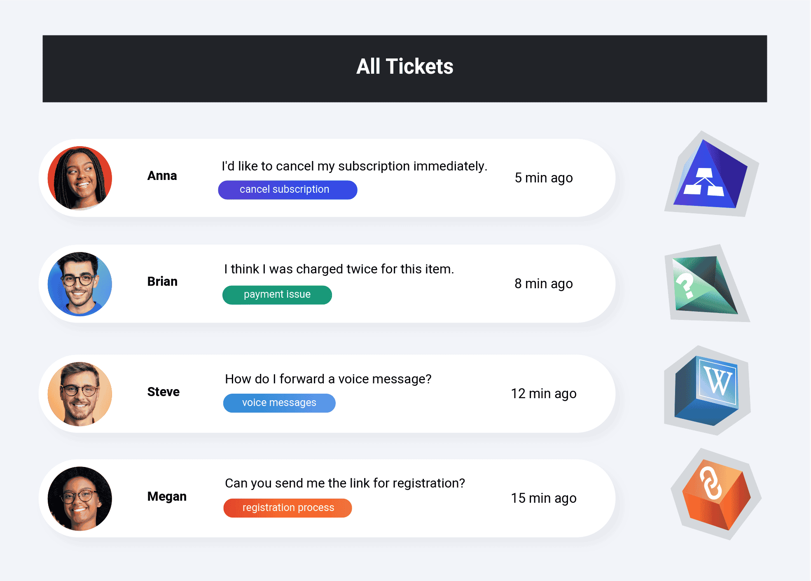Select the cancel subscription tag
The width and height of the screenshot is (811, 581).
(x=287, y=190)
